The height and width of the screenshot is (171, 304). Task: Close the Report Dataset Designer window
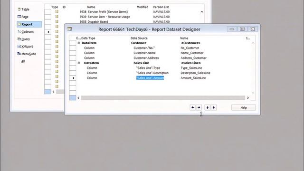[x=253, y=29]
